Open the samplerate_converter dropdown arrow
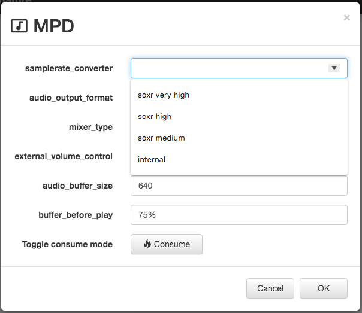Screen dimensions: 362x313 click(334, 68)
